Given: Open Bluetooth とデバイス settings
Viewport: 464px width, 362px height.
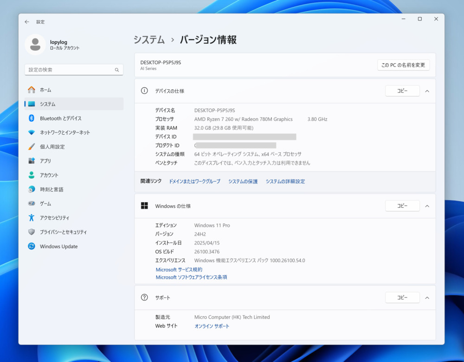Looking at the screenshot, I should pyautogui.click(x=74, y=118).
